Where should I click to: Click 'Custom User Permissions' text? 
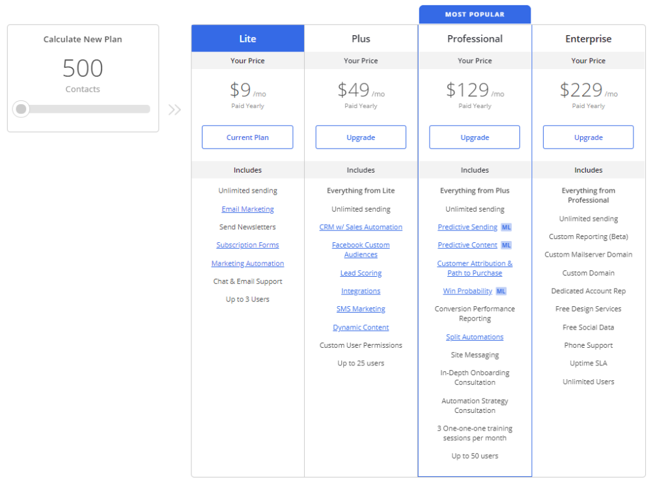(361, 345)
